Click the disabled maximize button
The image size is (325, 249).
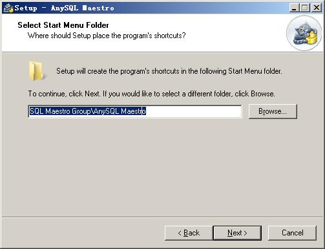[x=305, y=8]
